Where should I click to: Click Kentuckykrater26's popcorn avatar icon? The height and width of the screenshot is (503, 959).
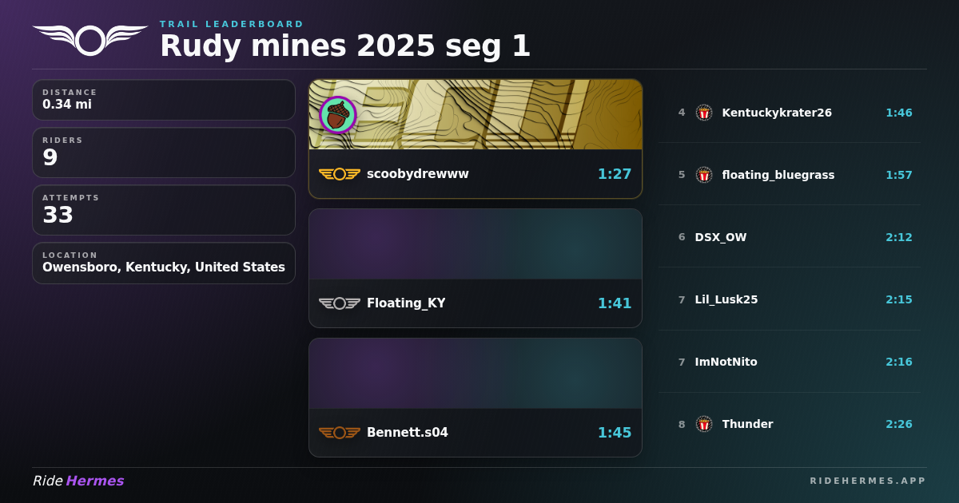(x=704, y=113)
